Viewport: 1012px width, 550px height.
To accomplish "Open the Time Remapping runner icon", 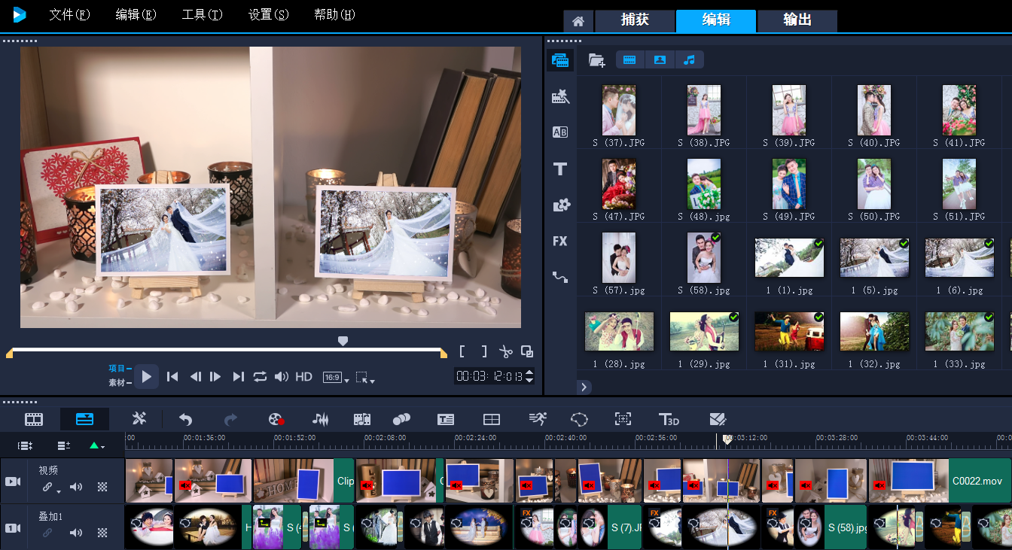I will tap(537, 419).
